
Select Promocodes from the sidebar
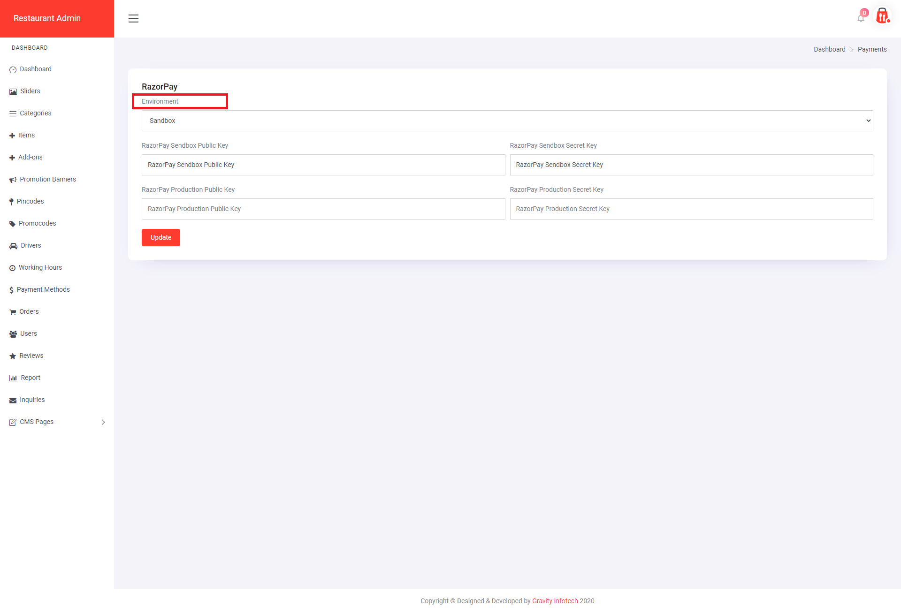click(x=37, y=224)
